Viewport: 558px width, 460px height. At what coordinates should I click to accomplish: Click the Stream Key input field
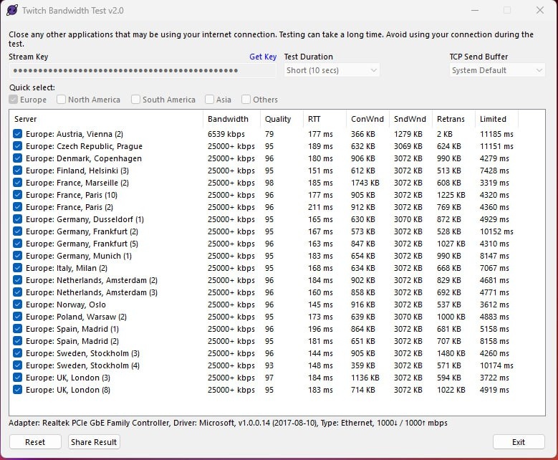pyautogui.click(x=143, y=70)
